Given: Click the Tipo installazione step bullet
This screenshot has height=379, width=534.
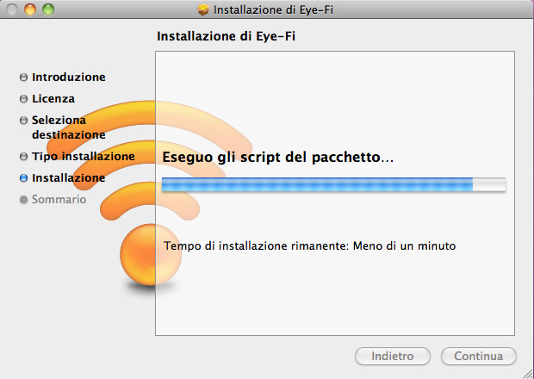Looking at the screenshot, I should click(23, 156).
